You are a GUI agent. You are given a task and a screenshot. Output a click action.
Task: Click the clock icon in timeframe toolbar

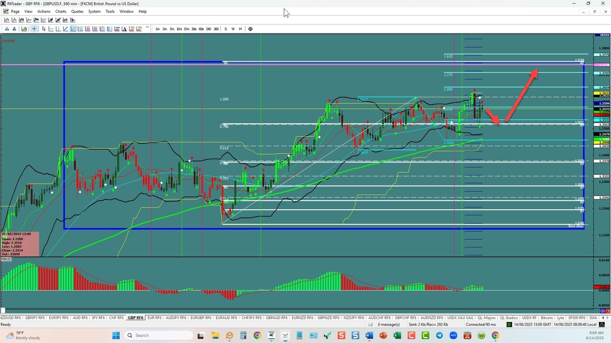tap(250, 29)
